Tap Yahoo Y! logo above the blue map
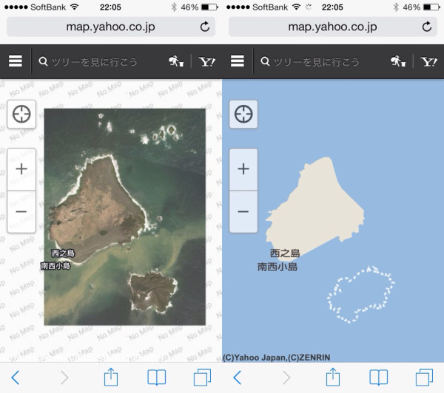 428,61
